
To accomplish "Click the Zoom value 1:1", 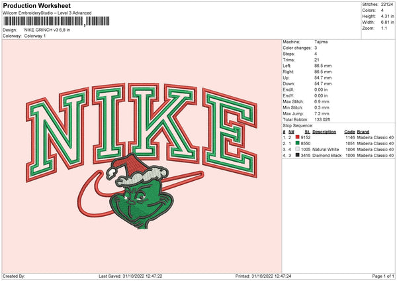I will 384,28.
